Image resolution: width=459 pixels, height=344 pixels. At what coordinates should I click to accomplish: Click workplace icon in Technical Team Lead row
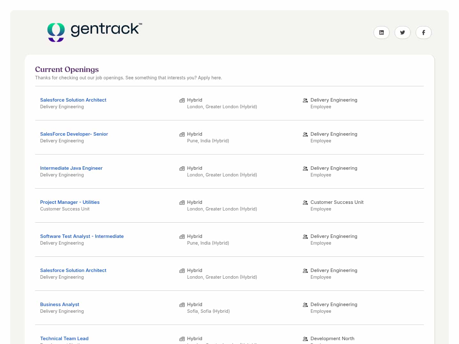click(x=182, y=339)
